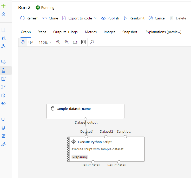Viewport: 191px width, 178px height.
Task: Select the sample_dataset_name node
Action: (85, 111)
